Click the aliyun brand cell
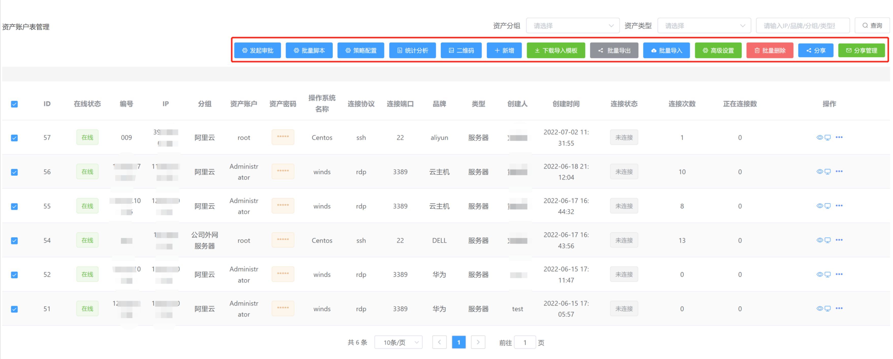 click(439, 138)
